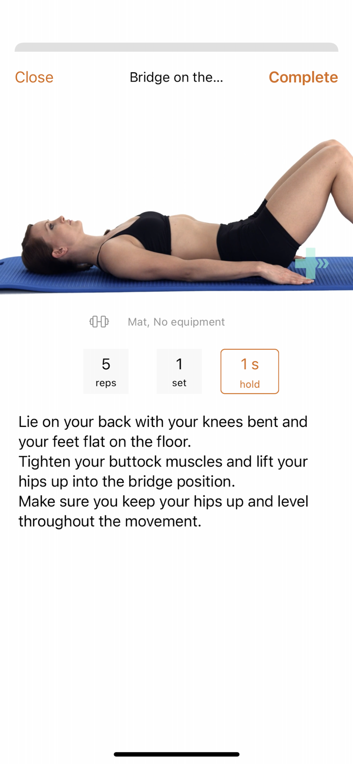Click the orange "hold" label
The image size is (353, 764).
coord(250,385)
